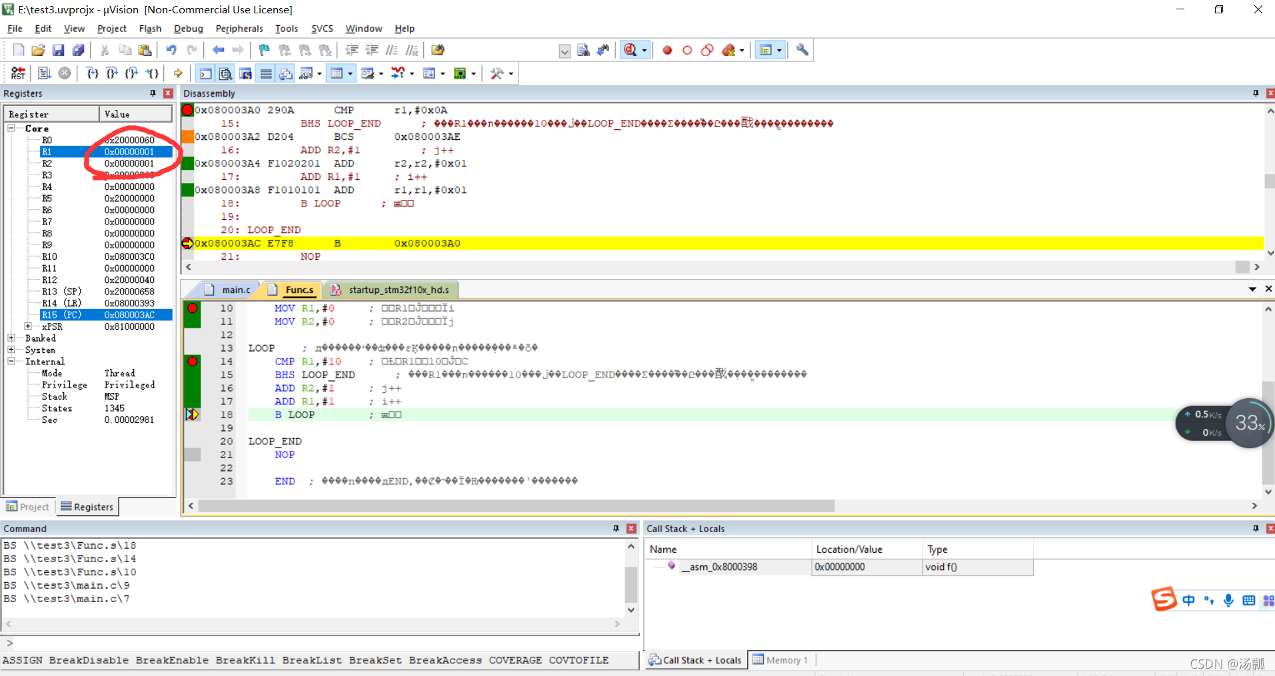Switch to the Project panel tab
Image resolution: width=1275 pixels, height=676 pixels.
28,507
